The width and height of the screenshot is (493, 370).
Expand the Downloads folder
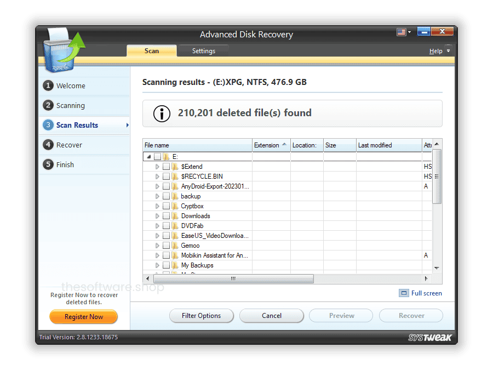coord(157,216)
